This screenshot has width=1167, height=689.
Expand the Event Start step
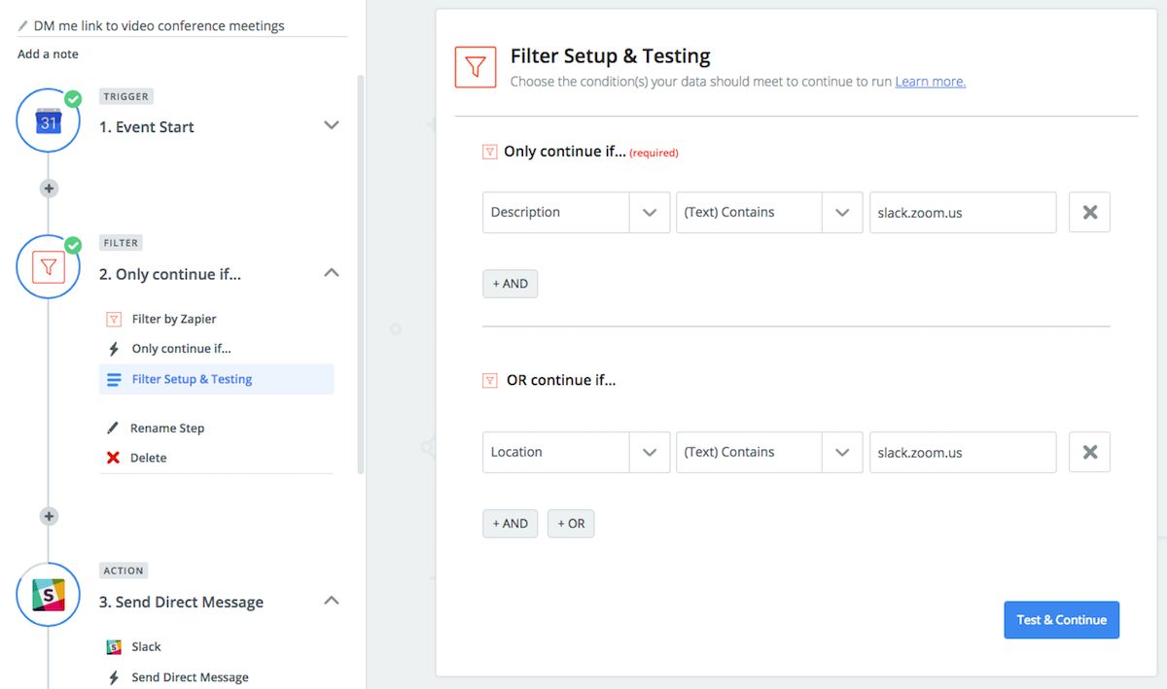[331, 125]
